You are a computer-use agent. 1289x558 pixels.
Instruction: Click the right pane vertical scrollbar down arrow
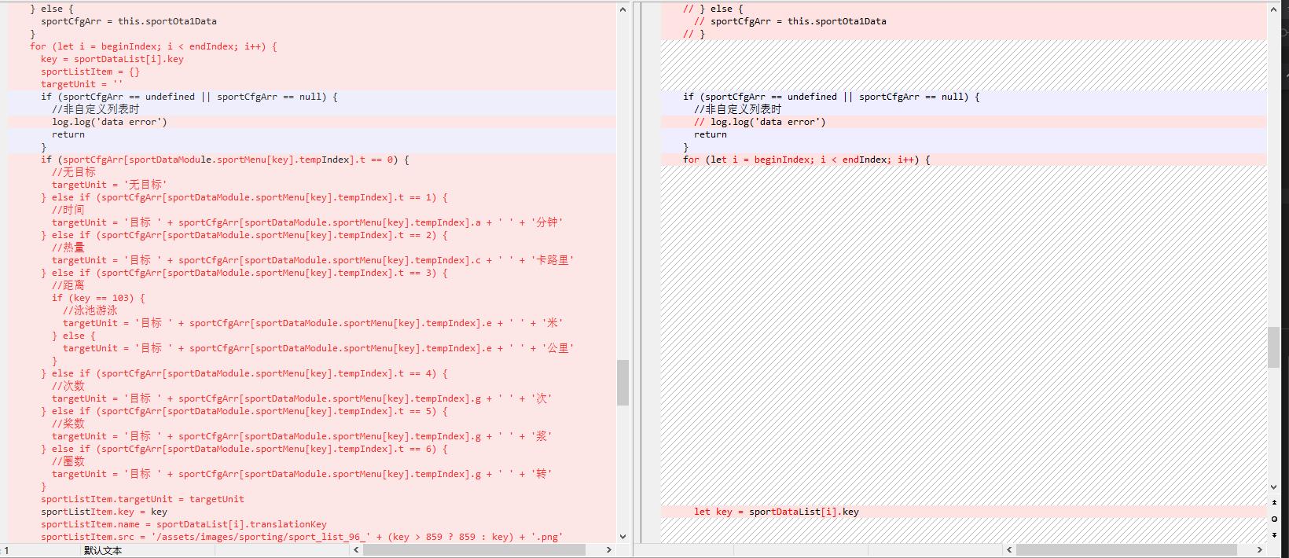click(x=1274, y=487)
